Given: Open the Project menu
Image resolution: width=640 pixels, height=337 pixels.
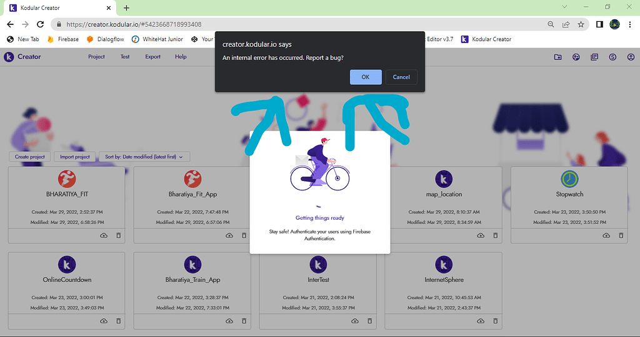Looking at the screenshot, I should 96,57.
